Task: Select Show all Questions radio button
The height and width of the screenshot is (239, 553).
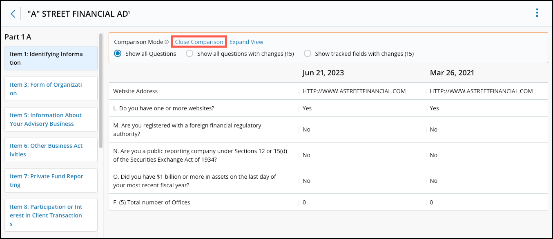Action: coord(118,53)
